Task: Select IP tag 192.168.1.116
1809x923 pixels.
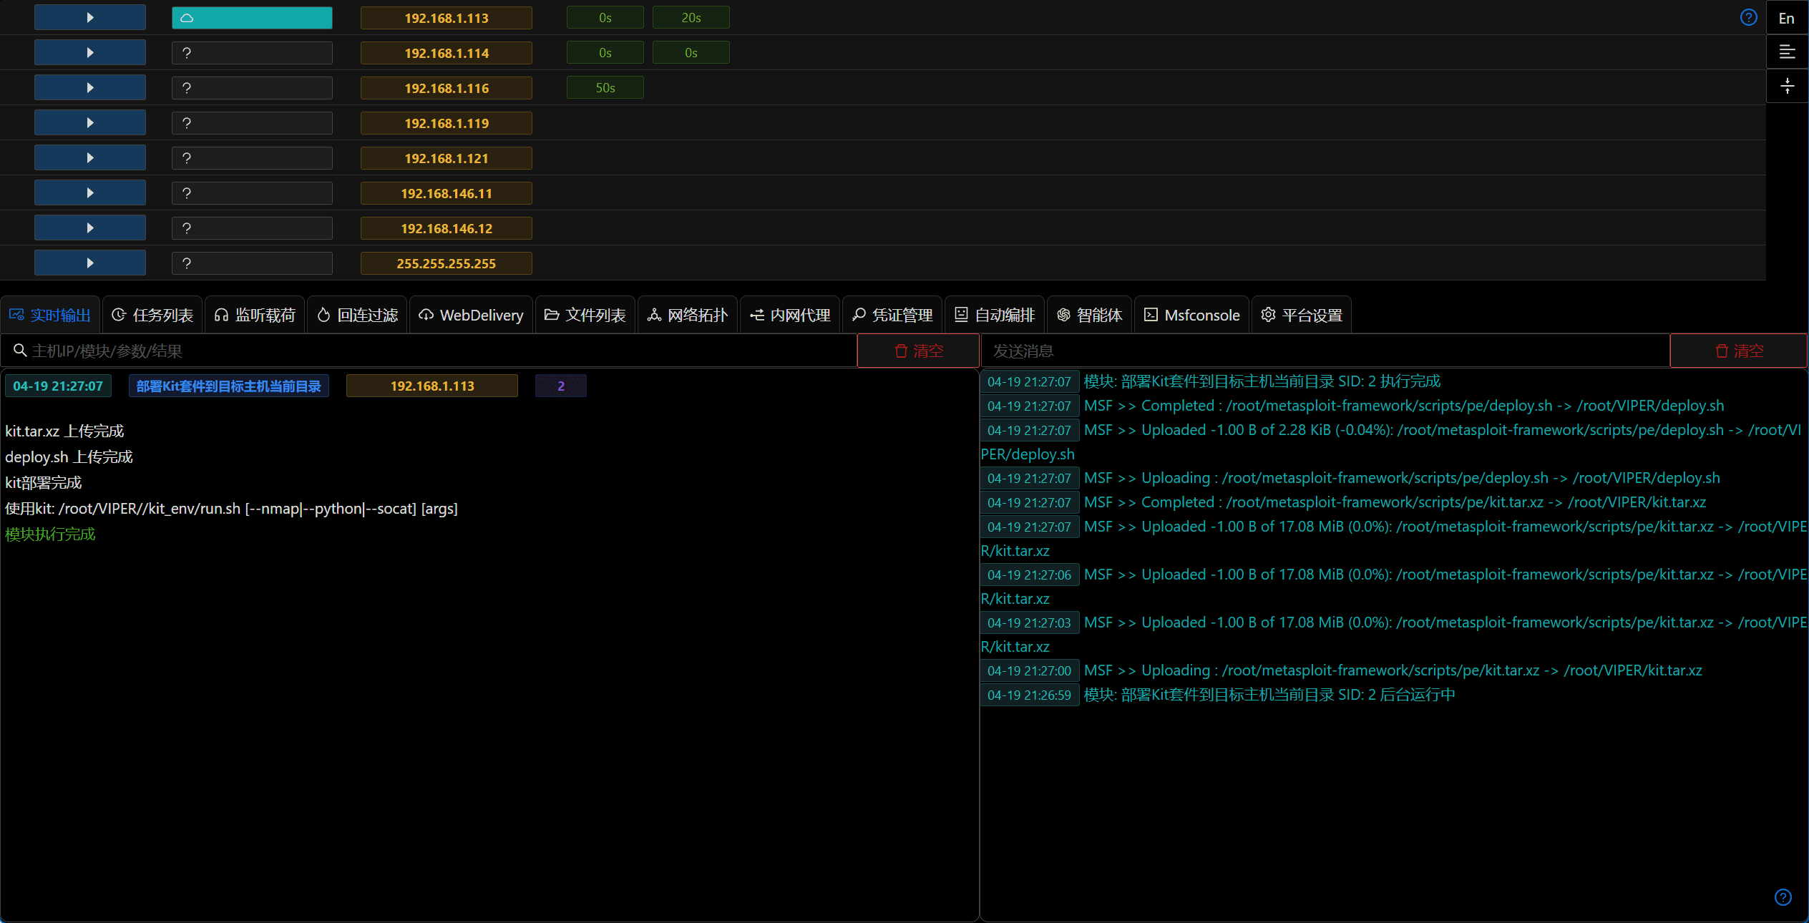Action: click(447, 88)
